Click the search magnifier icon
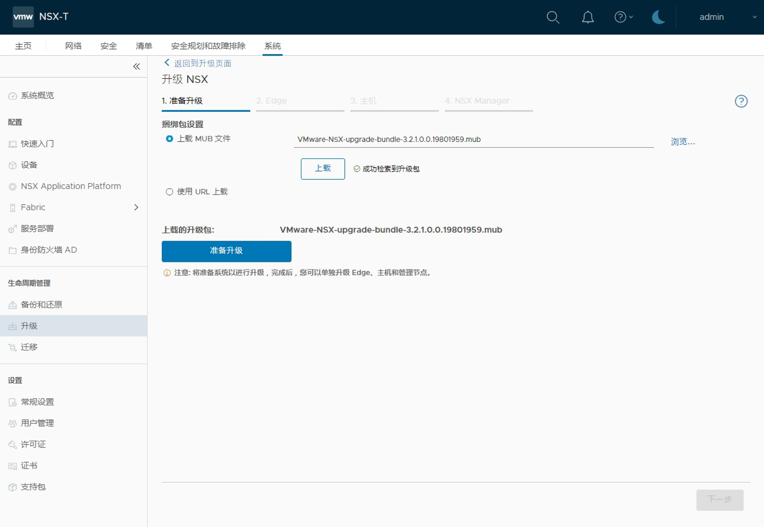The height and width of the screenshot is (527, 764). (553, 17)
